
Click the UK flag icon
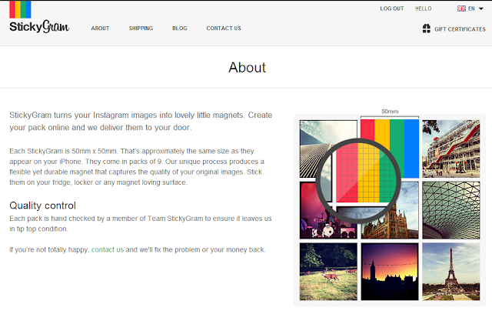(461, 8)
